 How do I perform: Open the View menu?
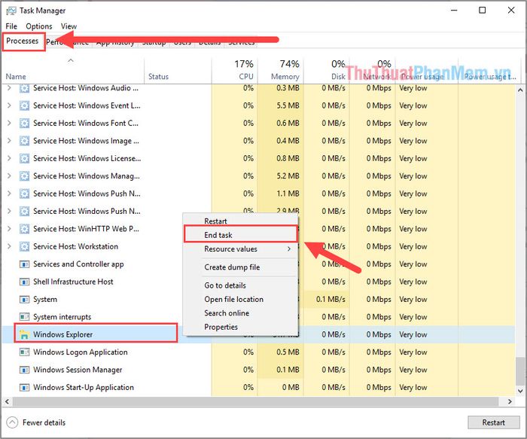[x=69, y=26]
